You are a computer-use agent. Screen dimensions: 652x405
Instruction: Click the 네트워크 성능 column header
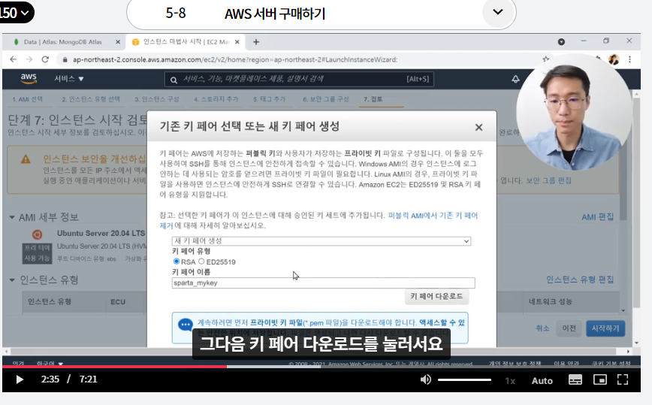550,301
